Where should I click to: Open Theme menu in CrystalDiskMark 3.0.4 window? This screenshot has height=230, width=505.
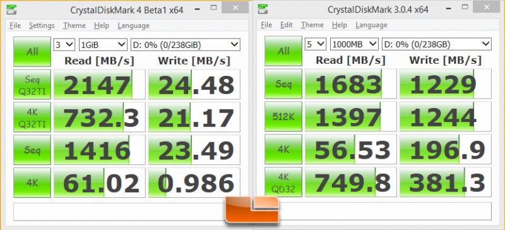(x=312, y=25)
